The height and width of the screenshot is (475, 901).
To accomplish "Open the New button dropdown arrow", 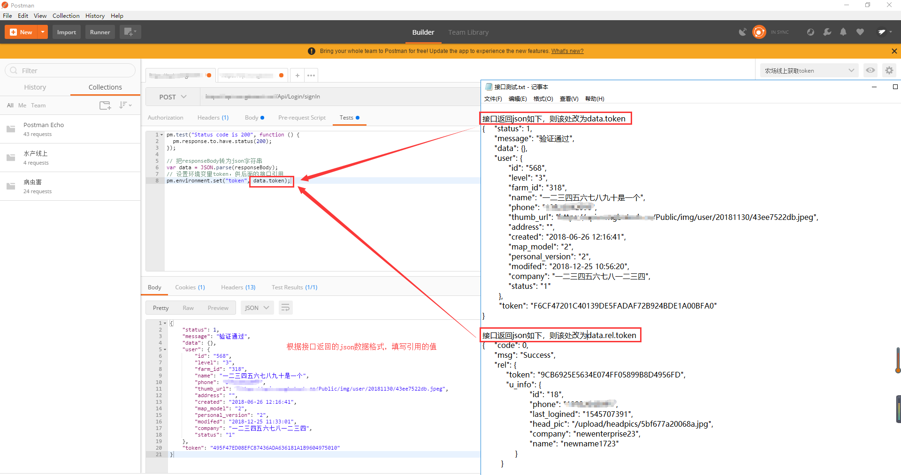I will coord(43,32).
